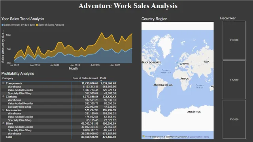Sort by the Profit column header
Screen dimensions: 253x142
point(103,78)
